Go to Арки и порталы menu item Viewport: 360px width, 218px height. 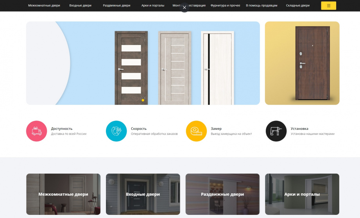pyautogui.click(x=153, y=5)
